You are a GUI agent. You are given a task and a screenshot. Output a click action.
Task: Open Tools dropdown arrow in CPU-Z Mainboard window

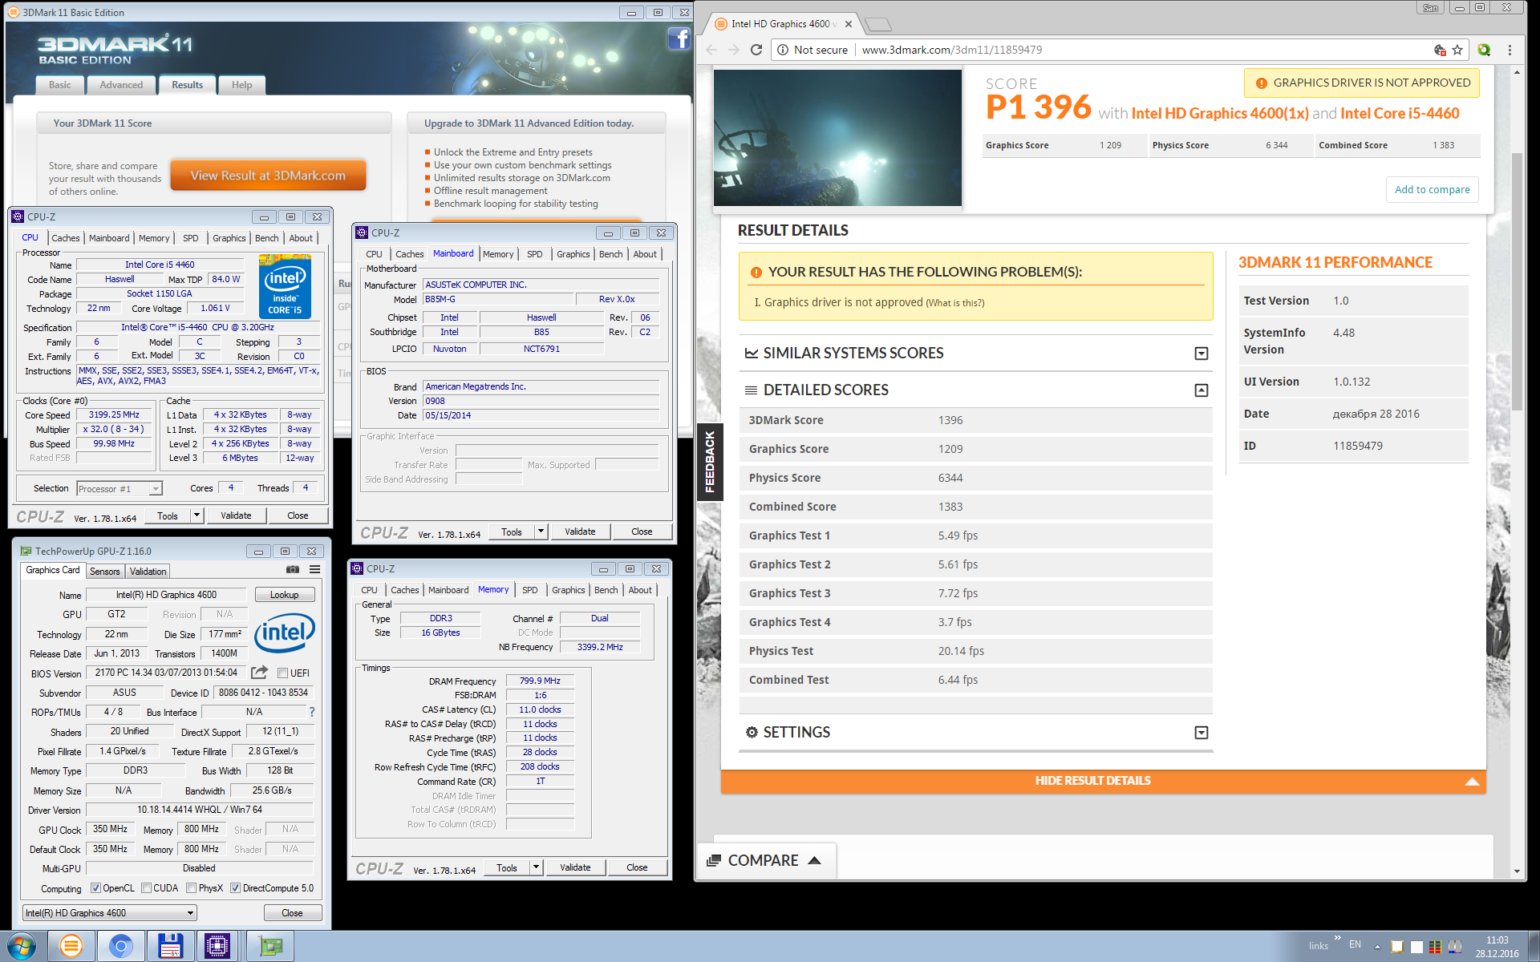tap(541, 532)
